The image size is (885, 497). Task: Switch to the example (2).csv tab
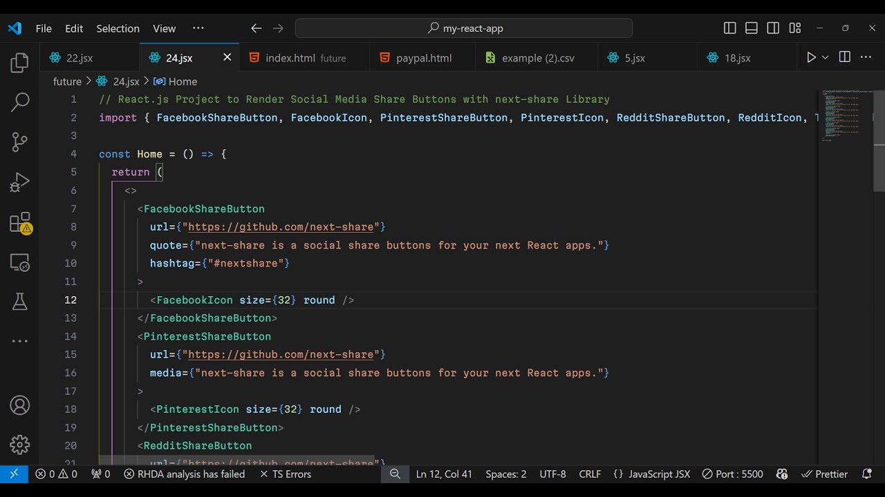tap(537, 58)
